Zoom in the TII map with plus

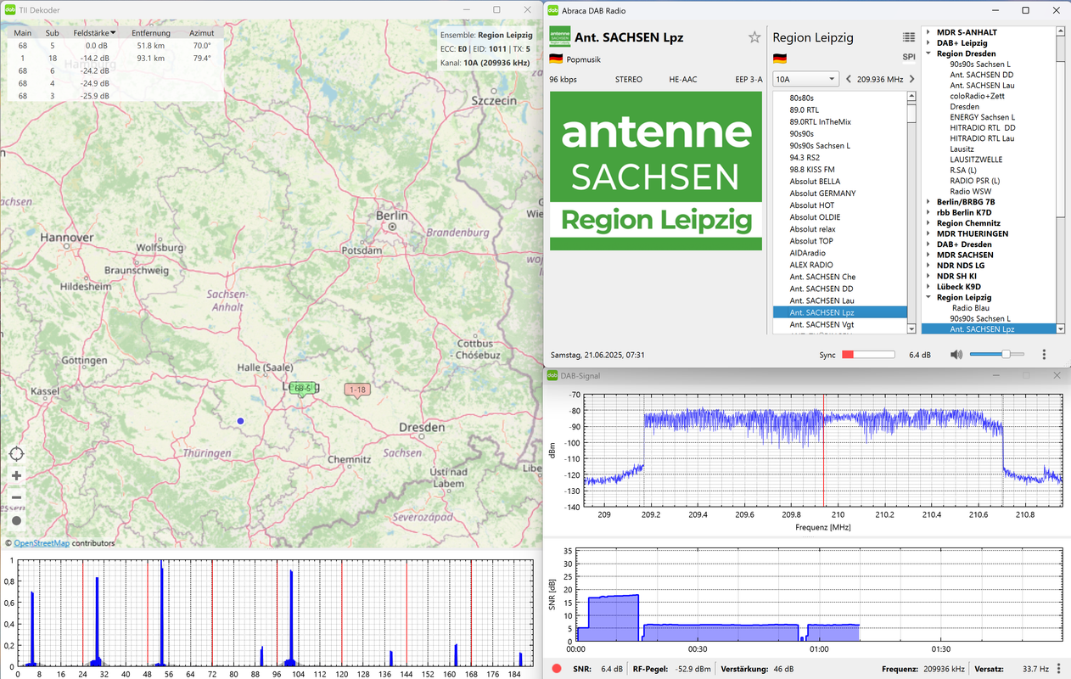pyautogui.click(x=17, y=475)
